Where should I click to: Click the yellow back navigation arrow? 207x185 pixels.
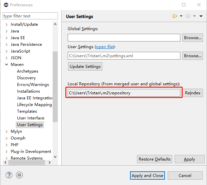(175, 16)
